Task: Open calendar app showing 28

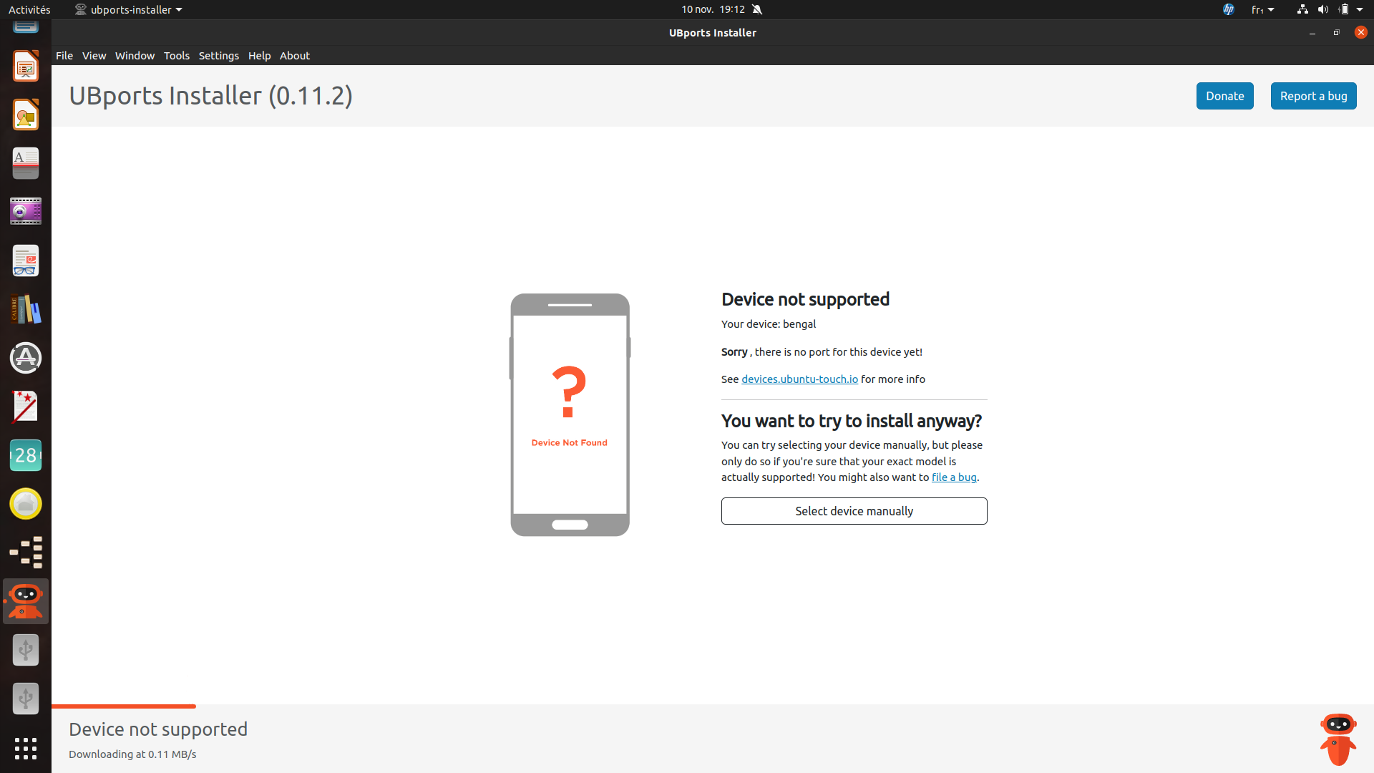Action: [26, 455]
